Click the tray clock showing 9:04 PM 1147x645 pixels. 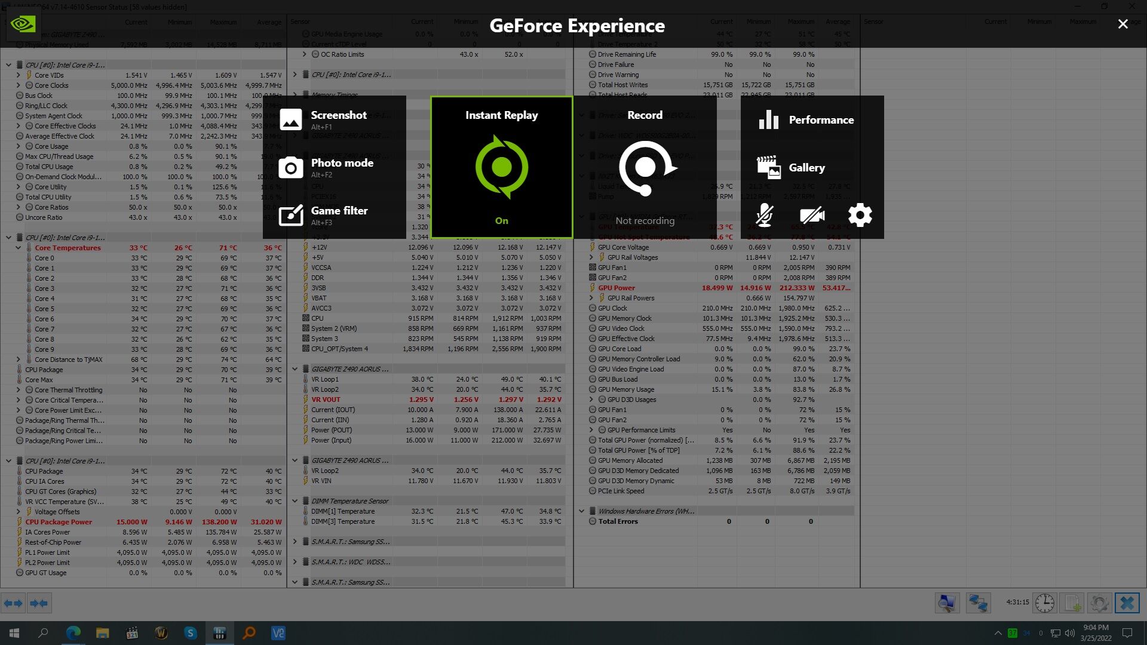(x=1096, y=633)
